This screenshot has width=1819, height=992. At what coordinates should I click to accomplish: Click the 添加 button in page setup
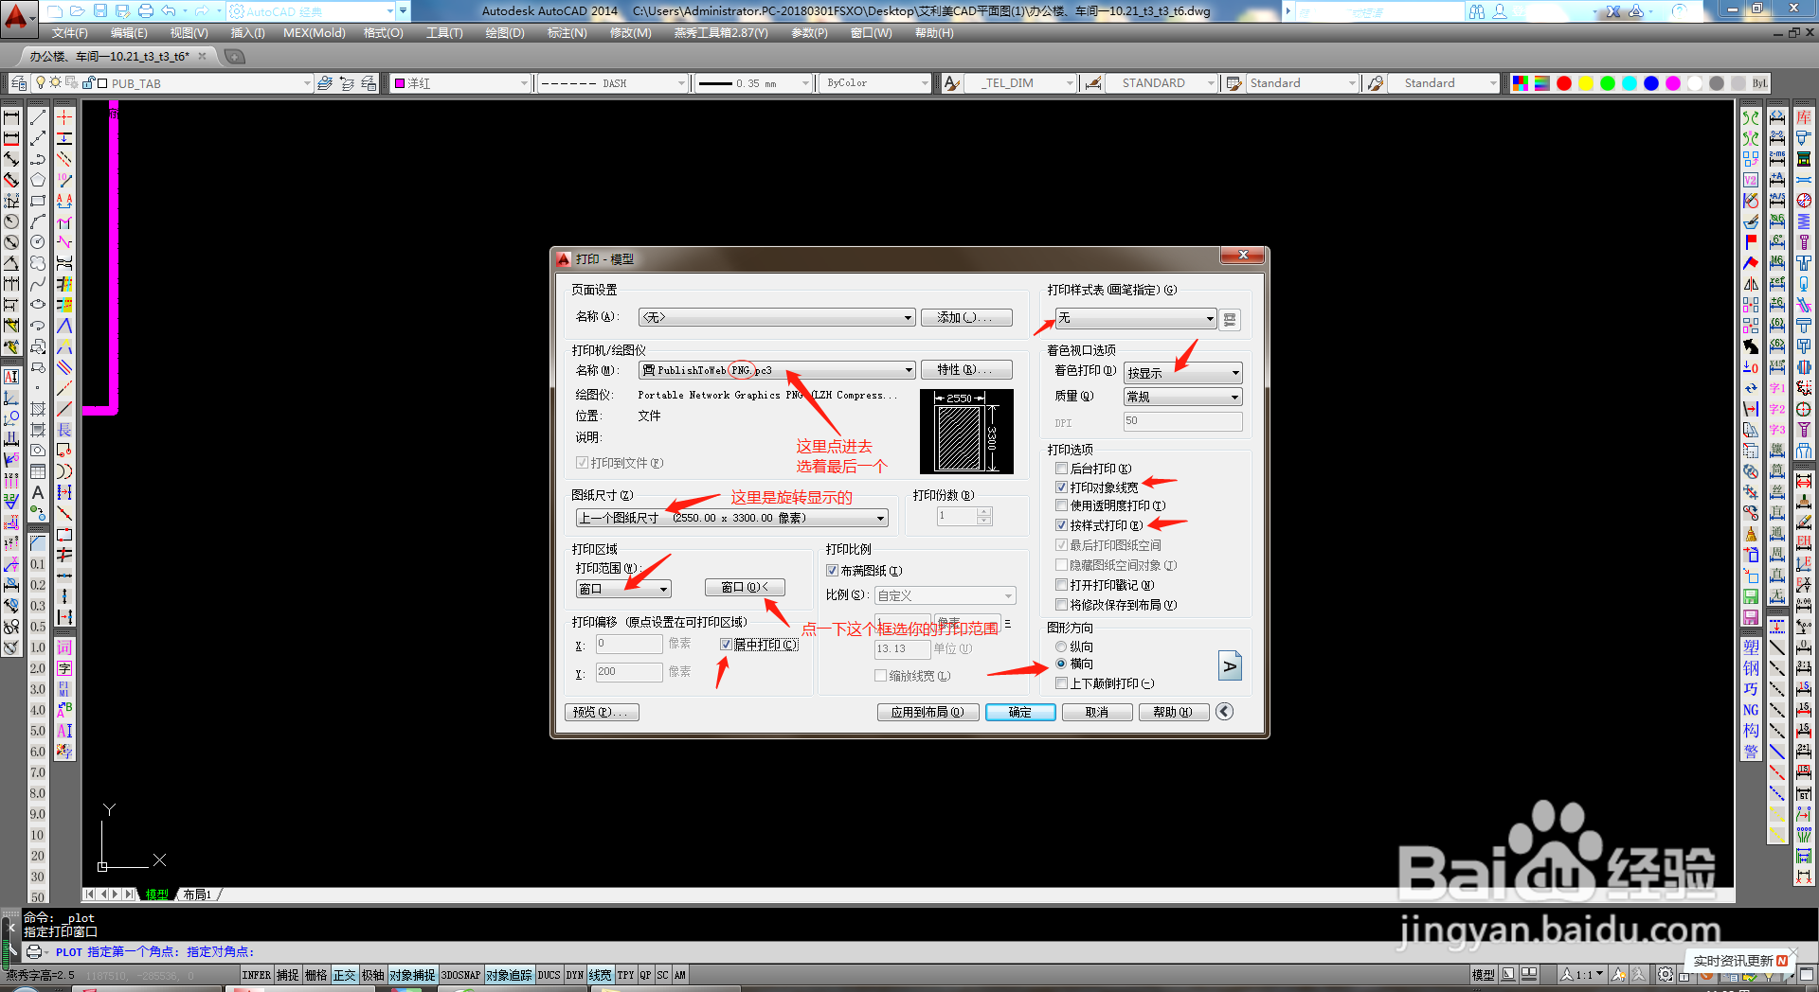[966, 318]
